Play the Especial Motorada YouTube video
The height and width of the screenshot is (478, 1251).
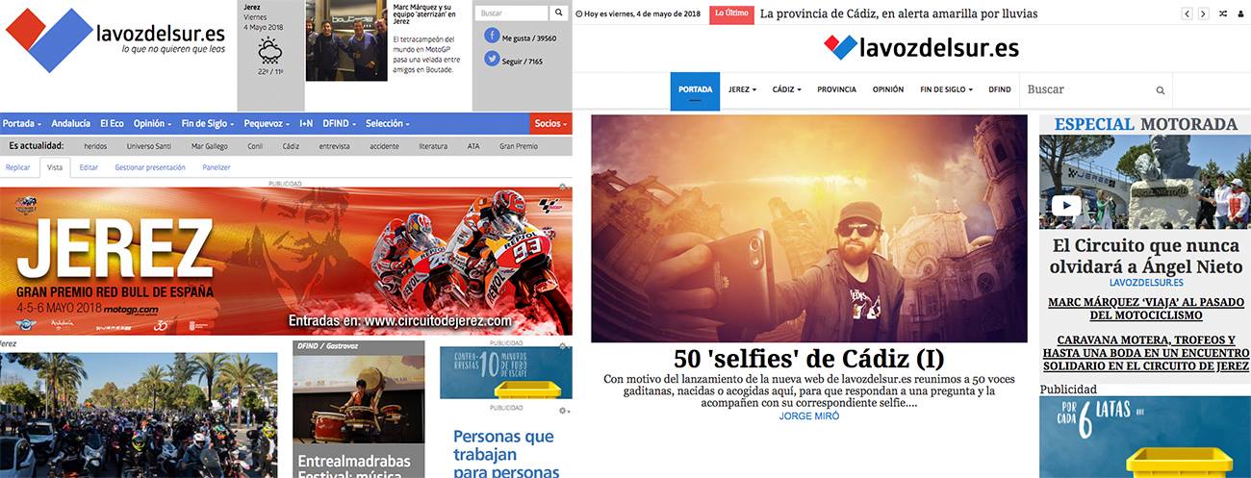point(1065,205)
